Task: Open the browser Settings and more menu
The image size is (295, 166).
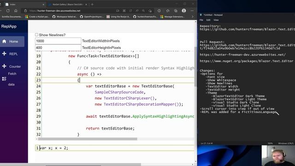Action: [x=192, y=11]
